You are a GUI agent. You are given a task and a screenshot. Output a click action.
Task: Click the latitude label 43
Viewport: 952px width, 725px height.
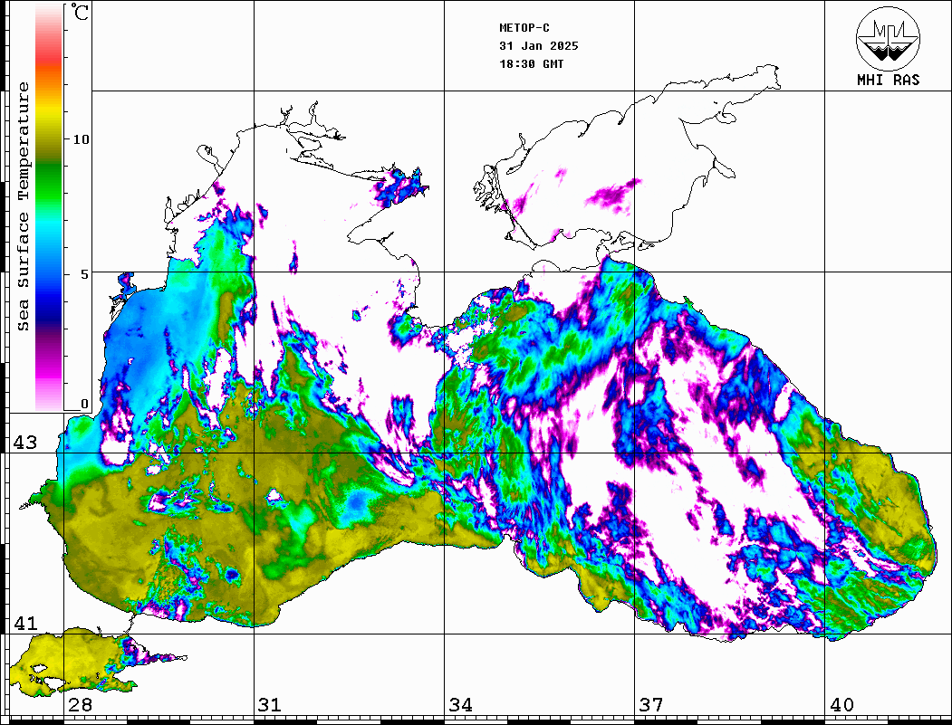coord(24,443)
